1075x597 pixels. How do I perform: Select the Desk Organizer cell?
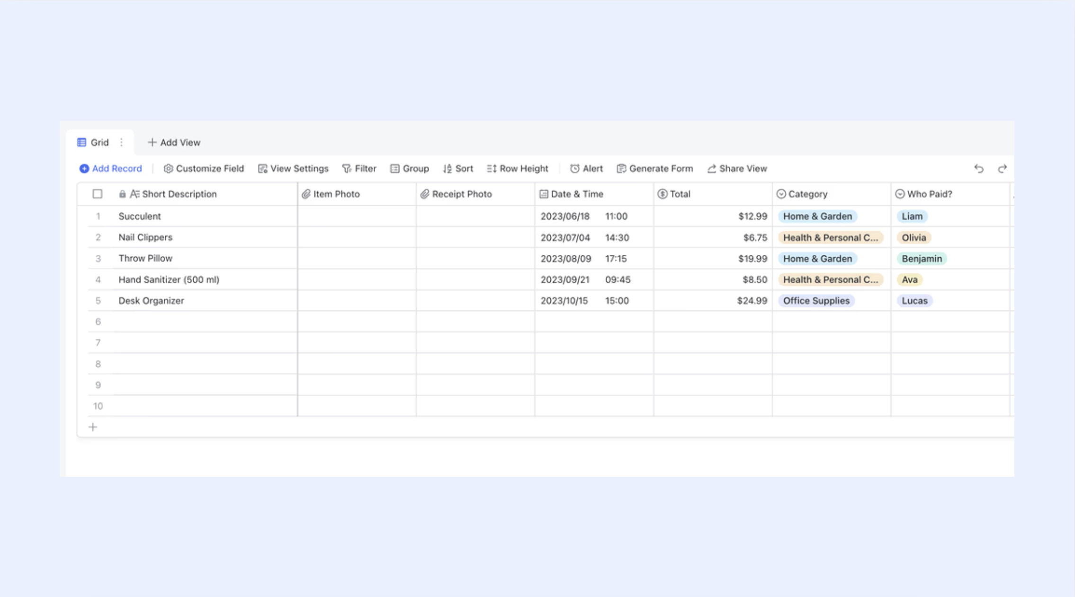coord(205,301)
